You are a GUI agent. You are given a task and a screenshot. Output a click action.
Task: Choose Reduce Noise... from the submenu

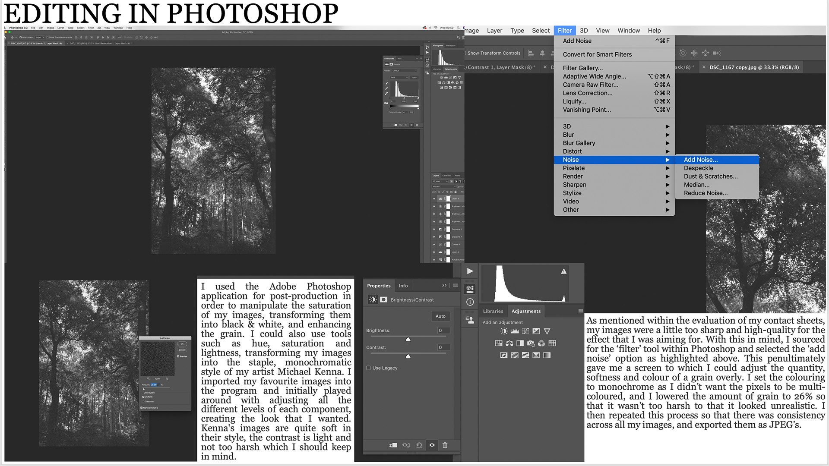pos(716,193)
